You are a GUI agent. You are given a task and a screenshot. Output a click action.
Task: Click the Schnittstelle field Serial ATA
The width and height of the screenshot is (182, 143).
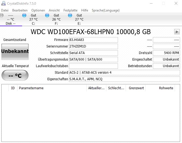93,53
